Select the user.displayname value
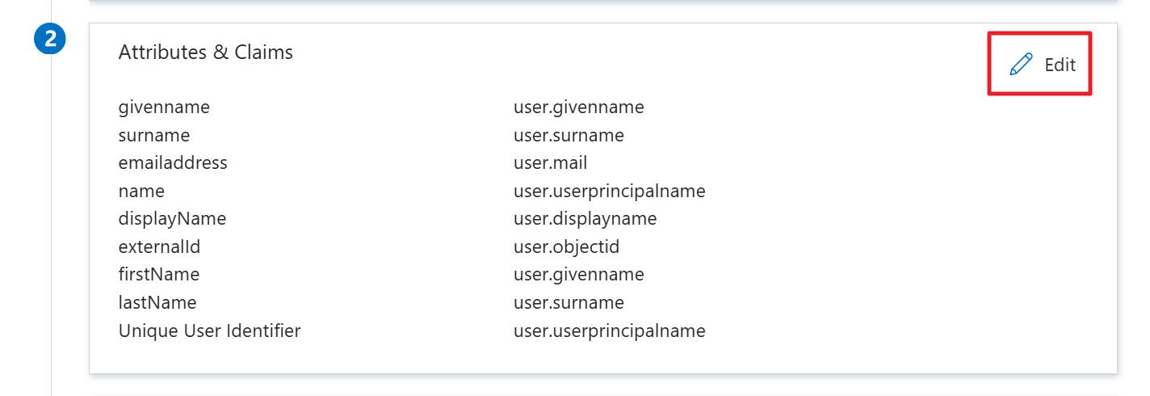Screen dimensions: 1150x396 click(x=585, y=219)
